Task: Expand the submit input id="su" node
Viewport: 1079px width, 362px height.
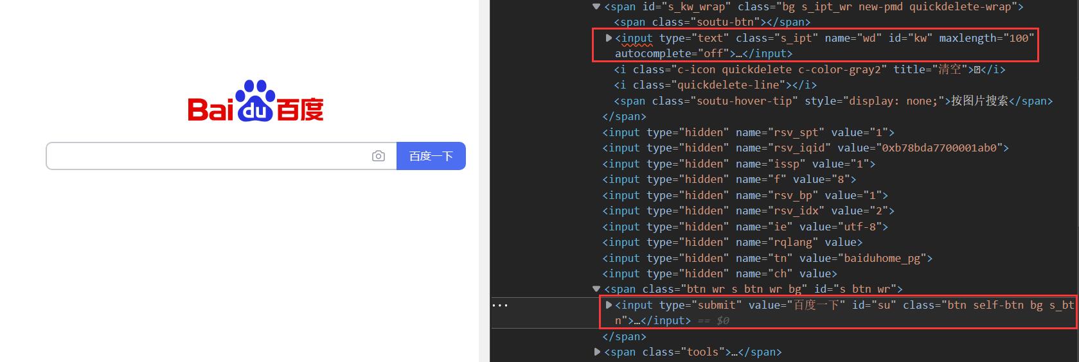Action: pyautogui.click(x=609, y=306)
